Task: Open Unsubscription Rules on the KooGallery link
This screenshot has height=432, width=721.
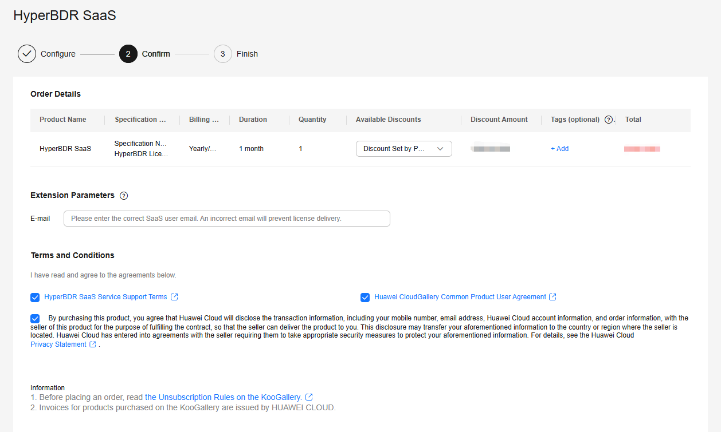Action: pos(223,397)
